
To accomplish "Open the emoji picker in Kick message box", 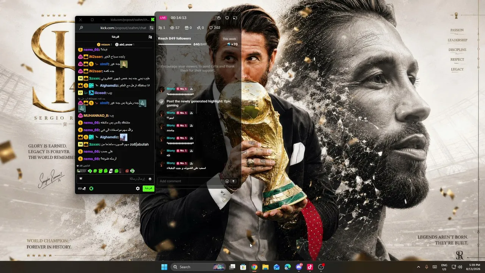I will click(x=150, y=179).
